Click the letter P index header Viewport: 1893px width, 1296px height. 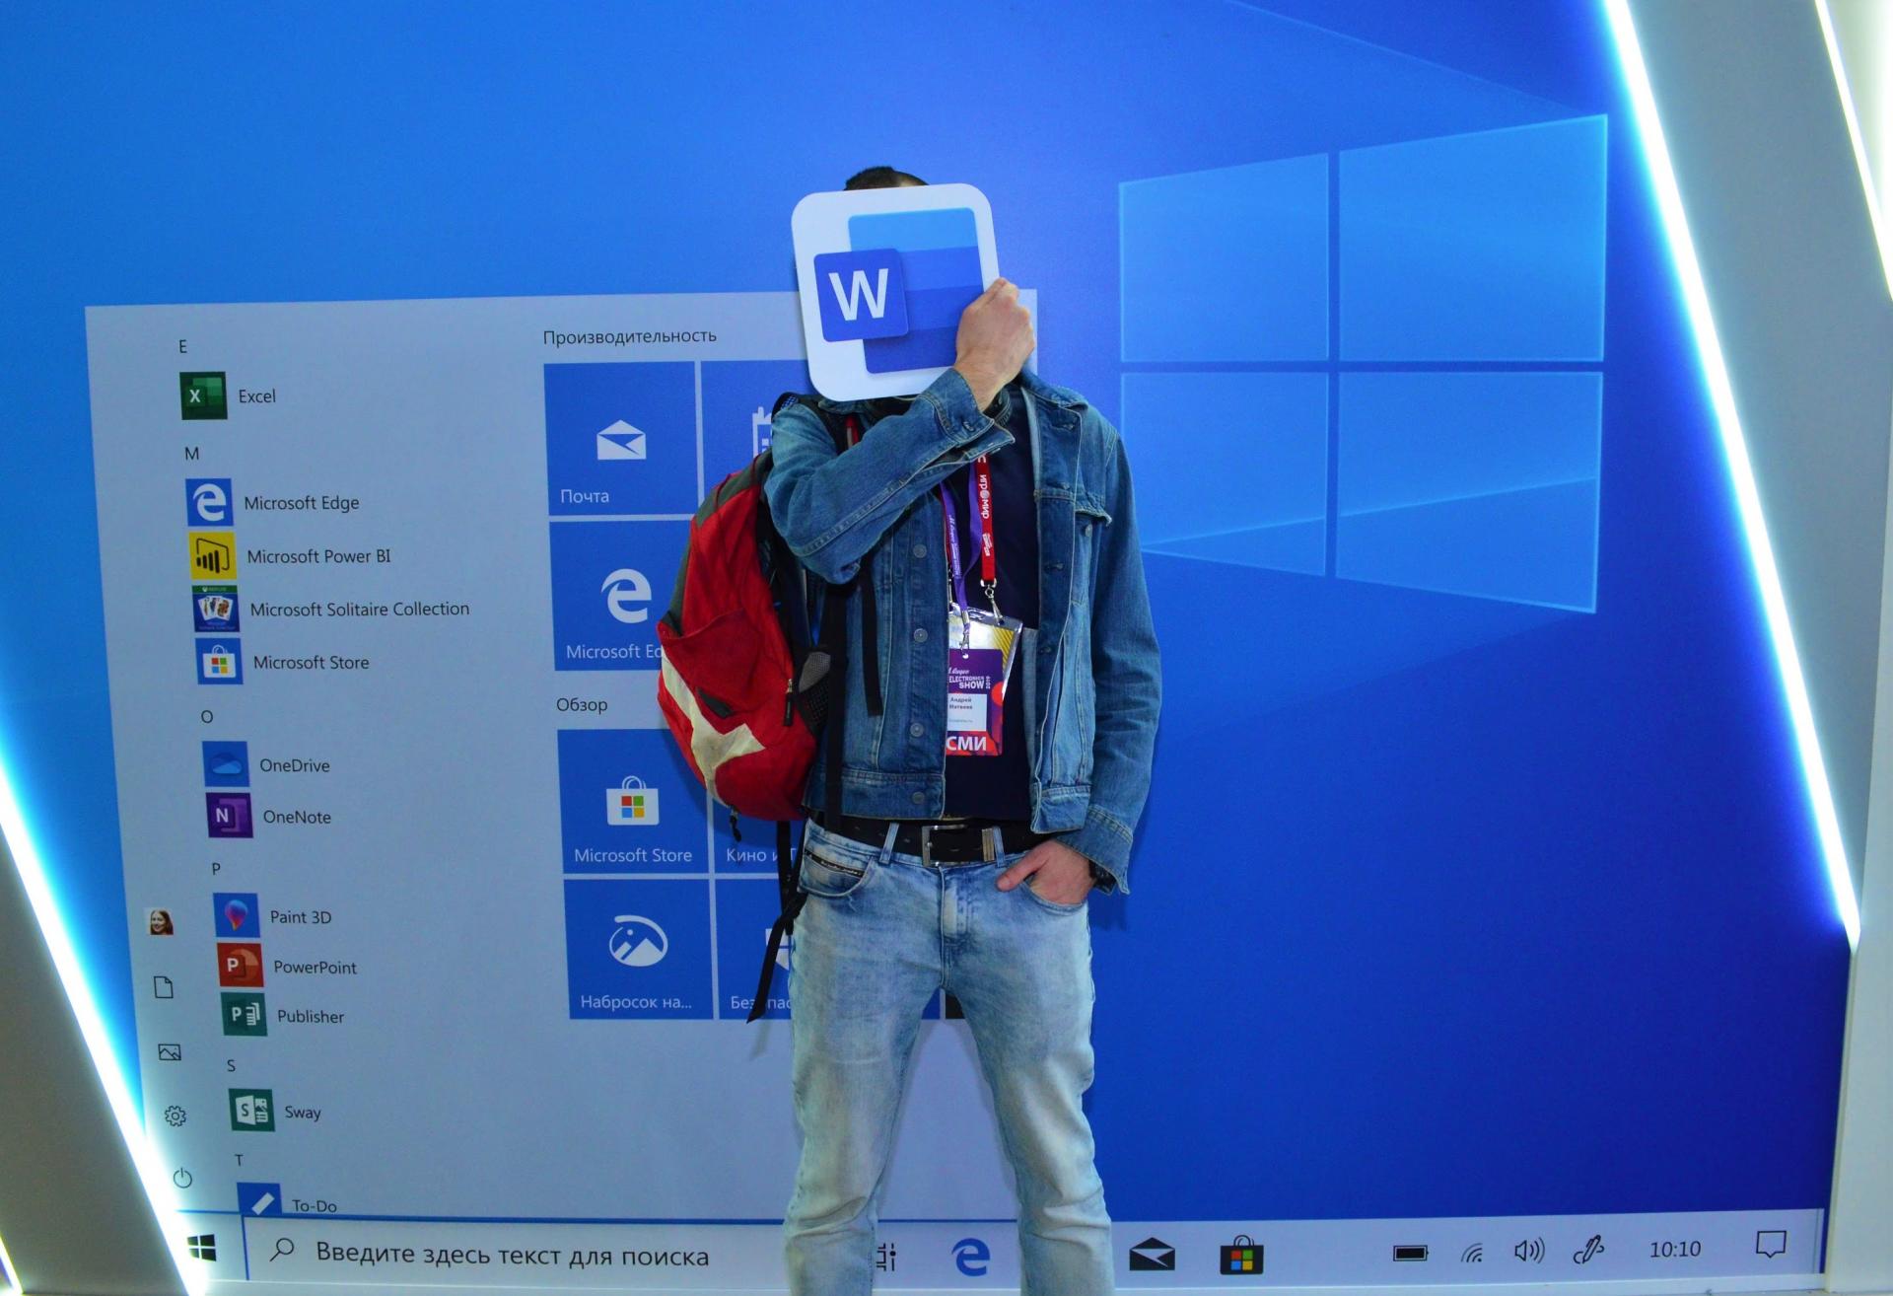tap(216, 868)
